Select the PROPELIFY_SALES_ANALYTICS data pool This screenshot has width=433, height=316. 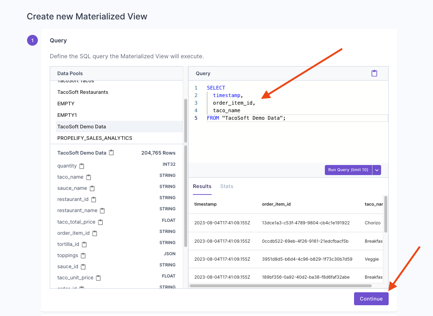pos(95,138)
